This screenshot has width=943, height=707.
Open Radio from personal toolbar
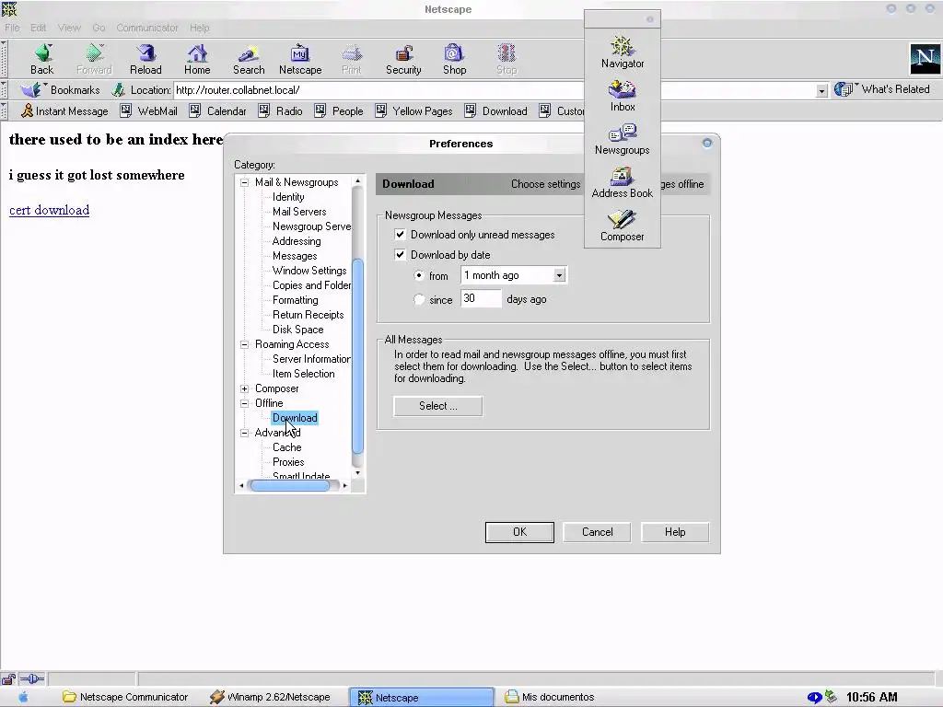tap(280, 110)
